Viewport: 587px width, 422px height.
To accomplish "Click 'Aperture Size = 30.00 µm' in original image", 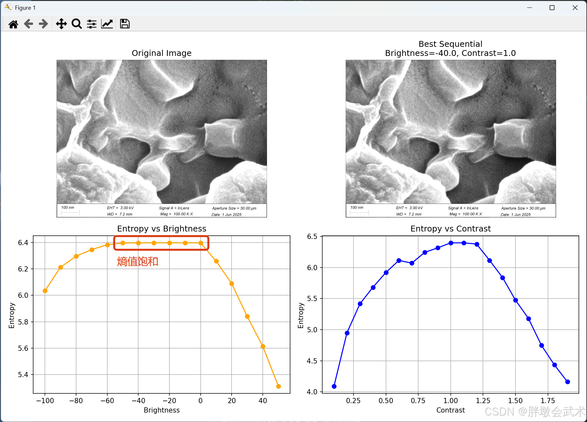I will point(234,208).
